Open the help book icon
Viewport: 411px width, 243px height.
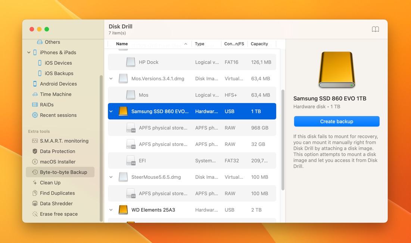point(376,29)
